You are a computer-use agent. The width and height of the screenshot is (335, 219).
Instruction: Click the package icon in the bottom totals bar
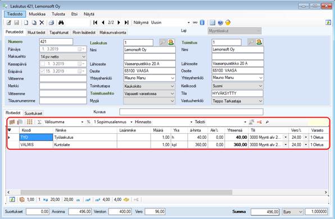(22, 199)
